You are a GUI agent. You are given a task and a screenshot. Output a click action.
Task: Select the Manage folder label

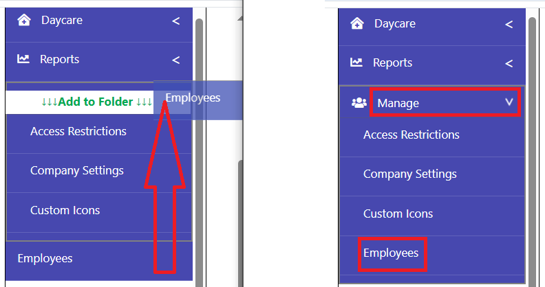pyautogui.click(x=398, y=103)
